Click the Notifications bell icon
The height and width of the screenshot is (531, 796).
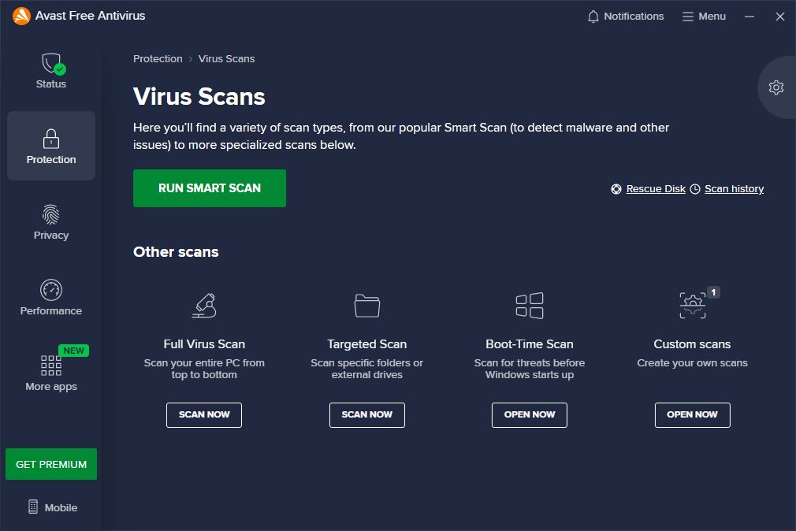[x=593, y=17]
